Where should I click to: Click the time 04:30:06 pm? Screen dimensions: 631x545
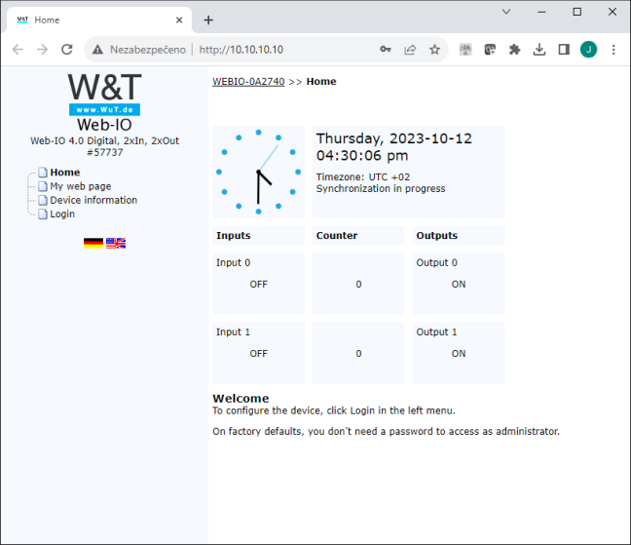[362, 155]
